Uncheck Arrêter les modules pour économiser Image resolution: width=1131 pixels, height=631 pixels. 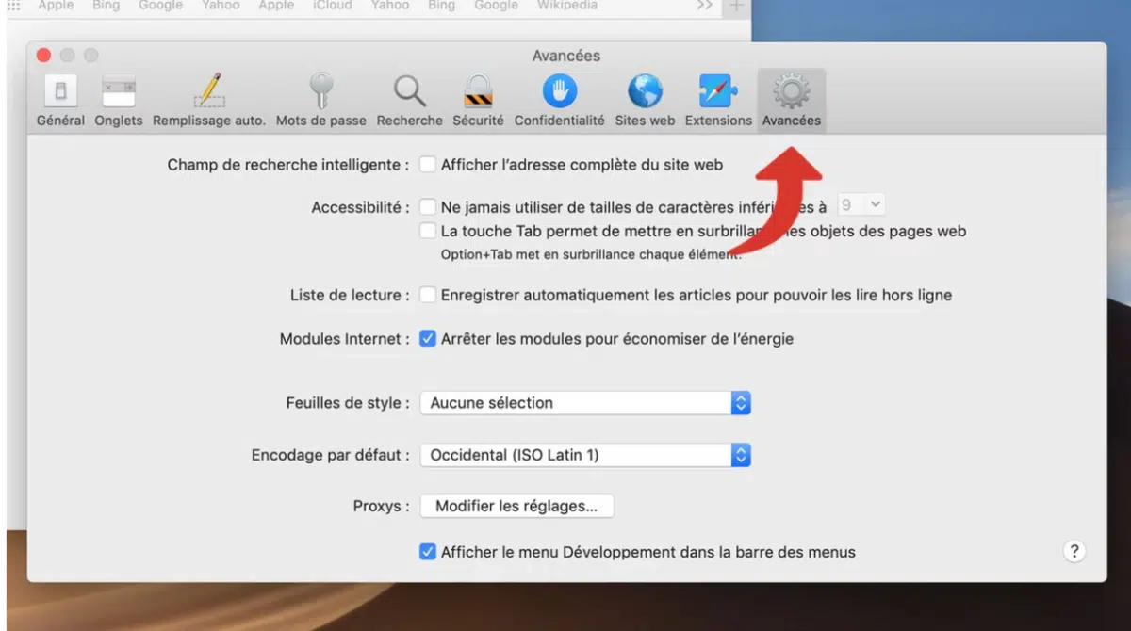[428, 338]
